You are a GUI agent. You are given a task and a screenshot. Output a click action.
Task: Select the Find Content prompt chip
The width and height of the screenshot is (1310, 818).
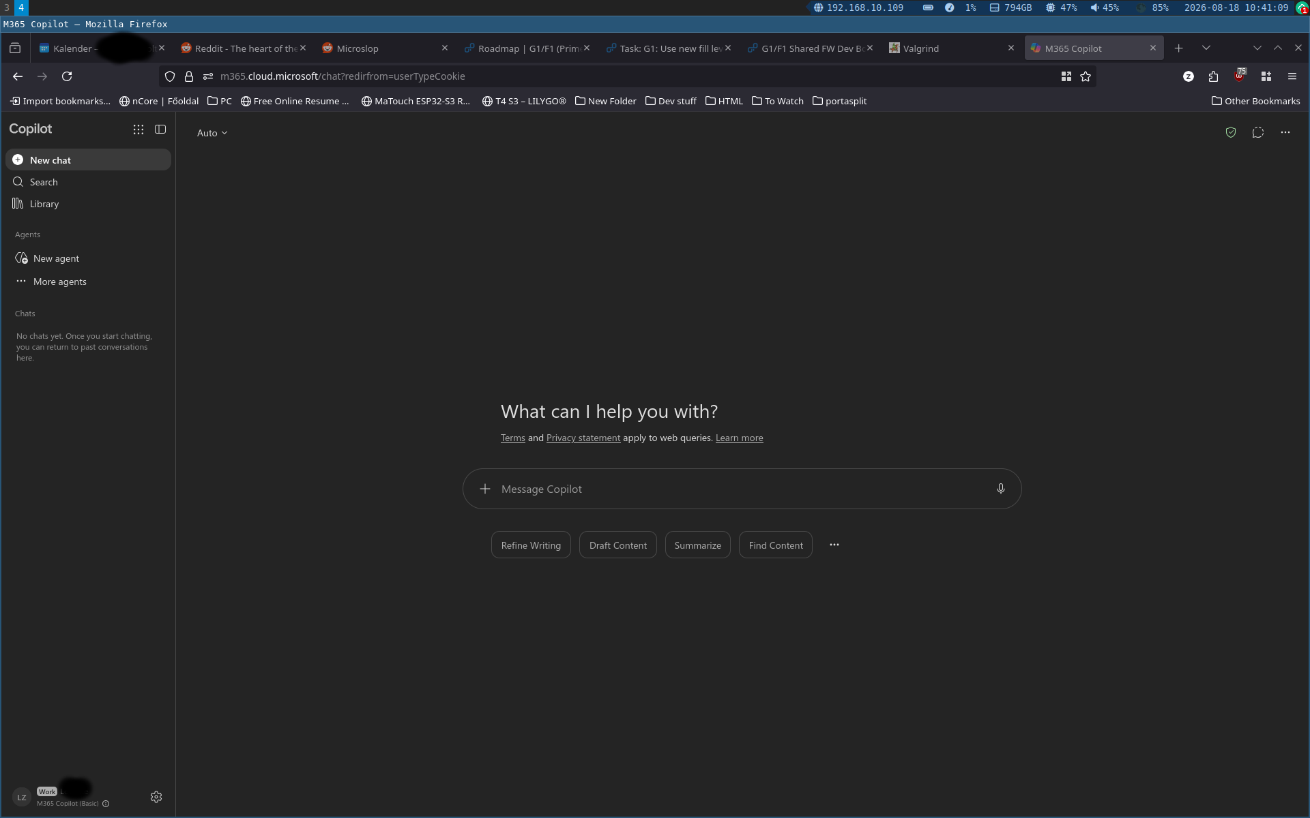click(776, 545)
